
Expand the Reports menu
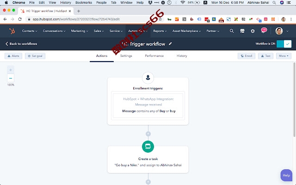click(160, 31)
